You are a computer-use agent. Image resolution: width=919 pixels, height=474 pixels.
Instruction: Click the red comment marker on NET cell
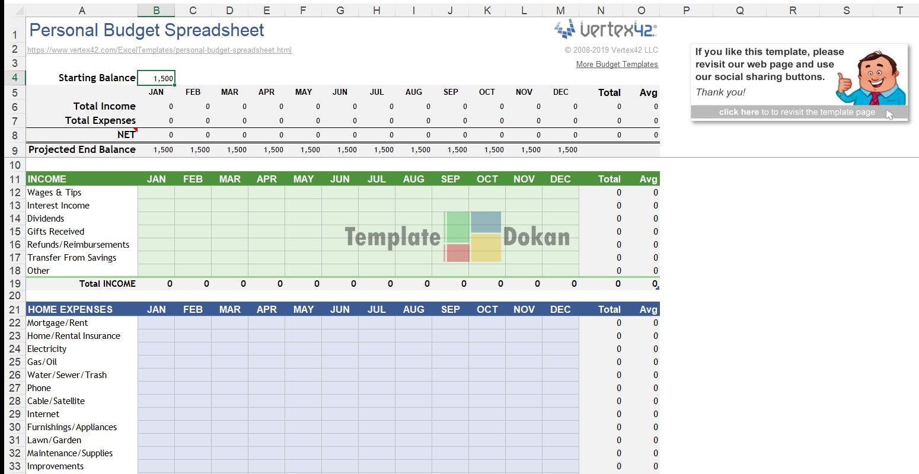pos(135,130)
